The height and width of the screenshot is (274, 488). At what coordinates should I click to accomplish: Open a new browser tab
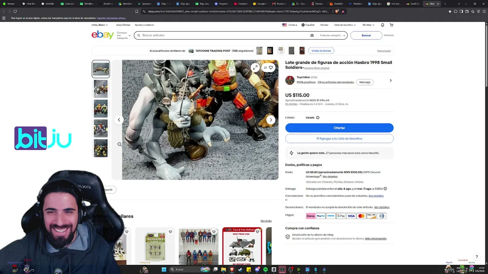445,4
